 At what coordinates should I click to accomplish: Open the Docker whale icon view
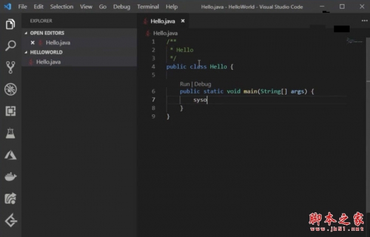(x=10, y=177)
